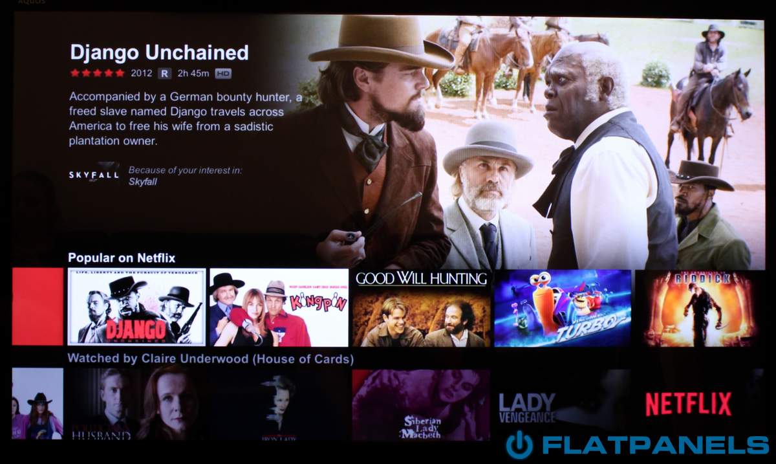Select the Watched by Claire Underwood heading

tap(211, 359)
